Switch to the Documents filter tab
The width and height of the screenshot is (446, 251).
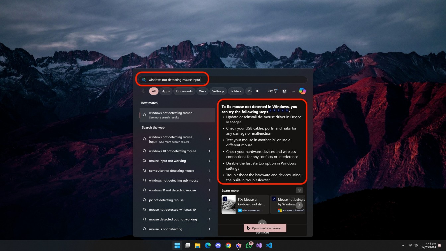coord(184,91)
